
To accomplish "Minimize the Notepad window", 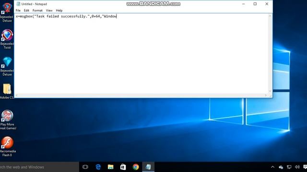I will (x=243, y=4).
